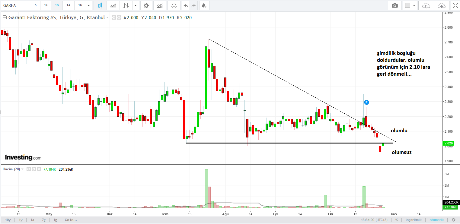
Task: Open the compare symbols scales icon
Action: coord(174,5)
